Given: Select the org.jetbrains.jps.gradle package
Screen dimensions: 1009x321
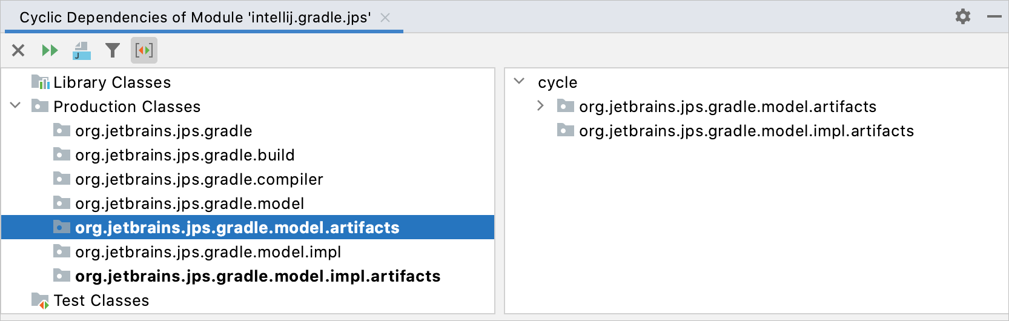Looking at the screenshot, I should click(x=164, y=131).
